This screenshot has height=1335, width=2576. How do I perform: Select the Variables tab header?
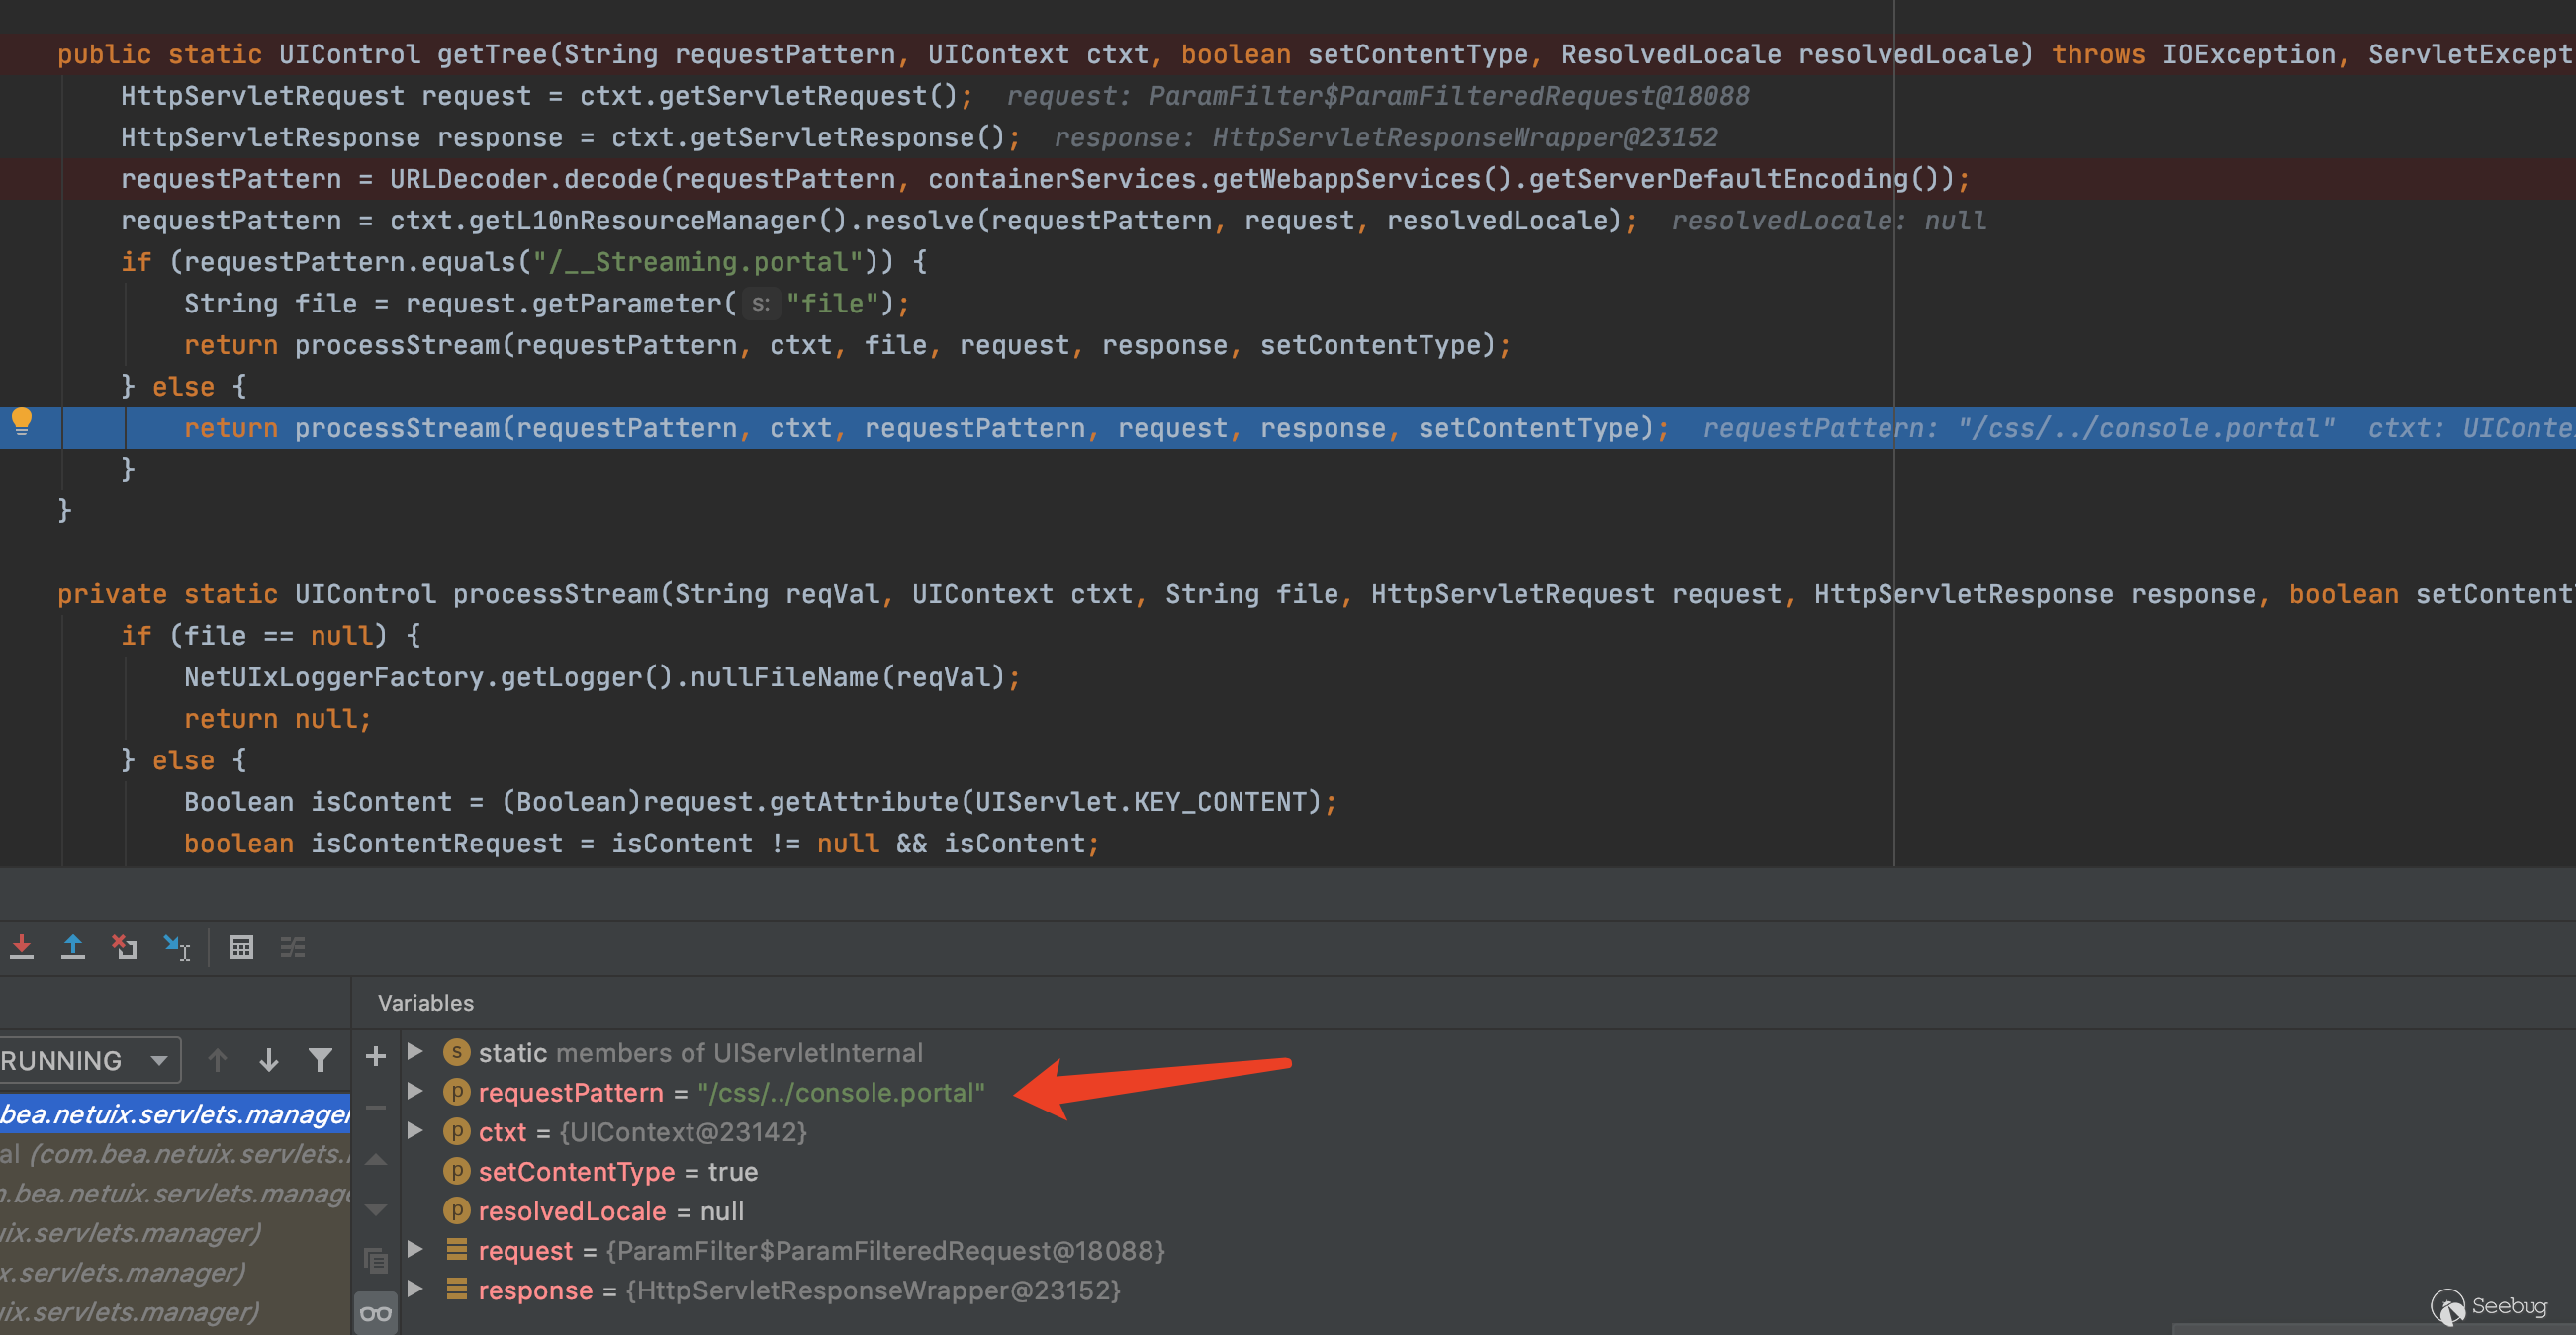tap(425, 1003)
